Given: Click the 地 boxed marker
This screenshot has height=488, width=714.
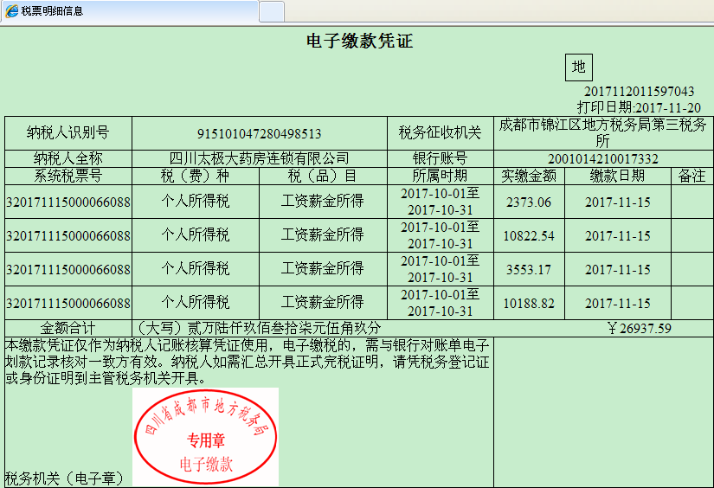Looking at the screenshot, I should (x=579, y=67).
